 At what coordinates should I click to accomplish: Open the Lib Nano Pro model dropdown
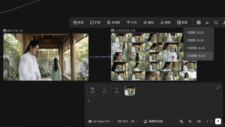pos(100,121)
